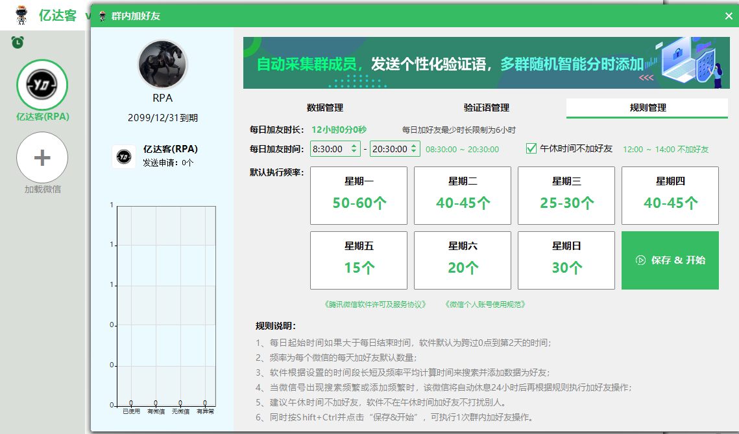Click the 有异常 label on chart

[x=205, y=411]
